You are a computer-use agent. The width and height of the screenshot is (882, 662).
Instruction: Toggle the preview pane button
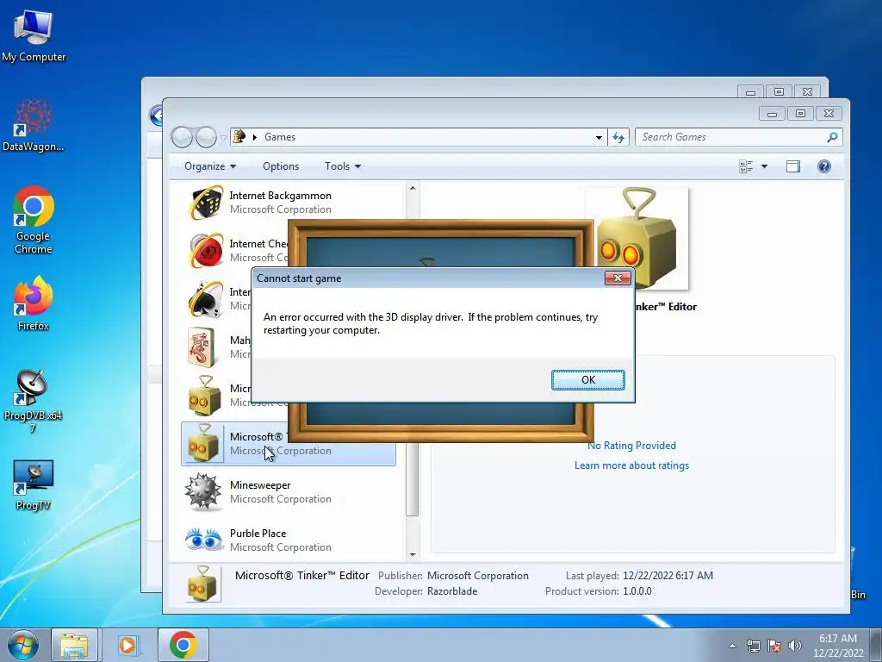tap(793, 166)
